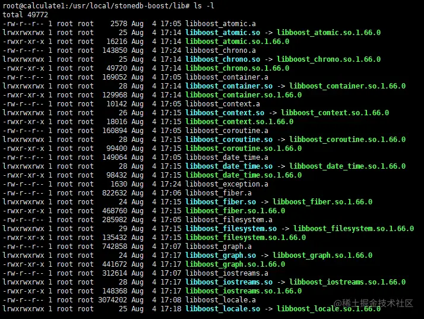Click symlink target libboost_date_time.so.1.66.0

pyautogui.click(x=347, y=167)
